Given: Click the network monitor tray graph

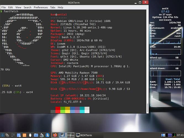Looking at the screenshot, I should pyautogui.click(x=174, y=135).
